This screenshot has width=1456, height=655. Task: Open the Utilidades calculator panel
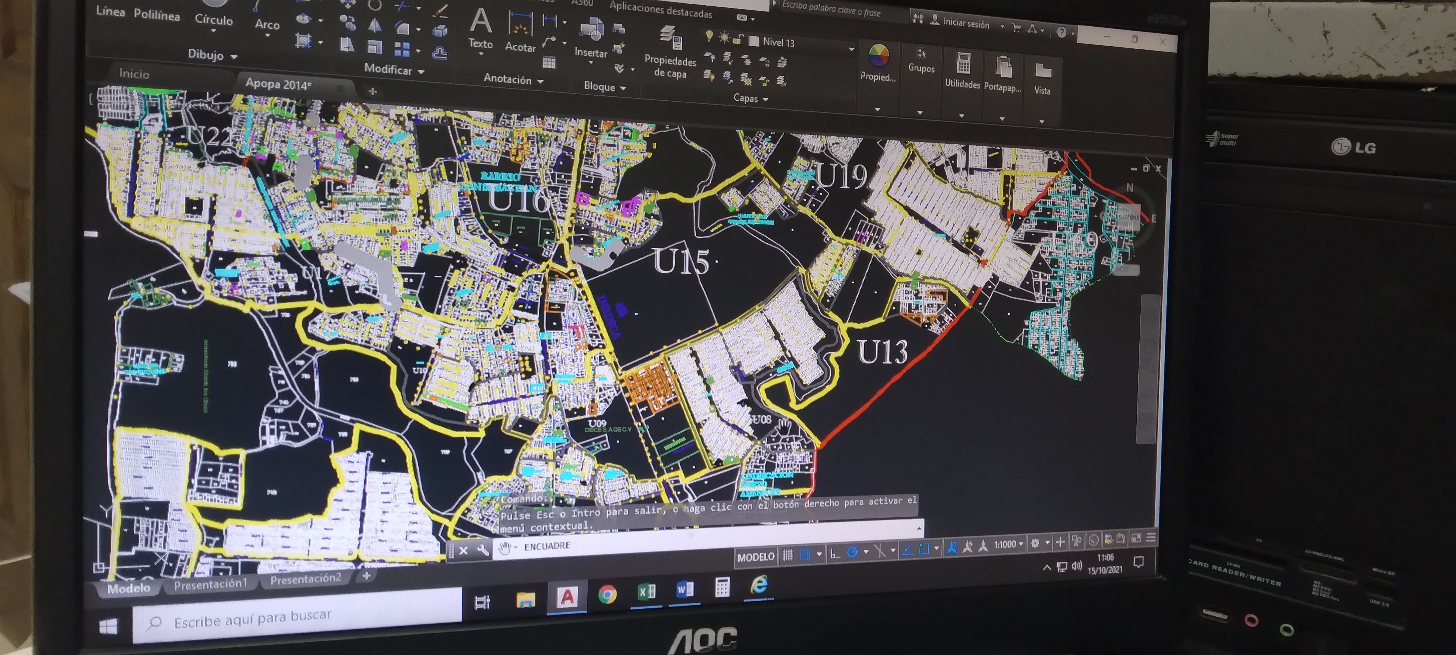pyautogui.click(x=963, y=70)
